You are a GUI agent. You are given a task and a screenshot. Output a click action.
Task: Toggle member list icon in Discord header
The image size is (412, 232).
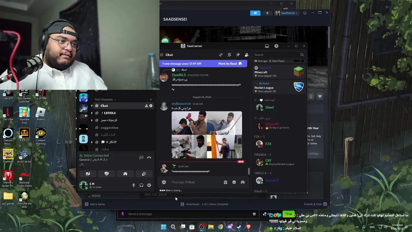point(247,55)
